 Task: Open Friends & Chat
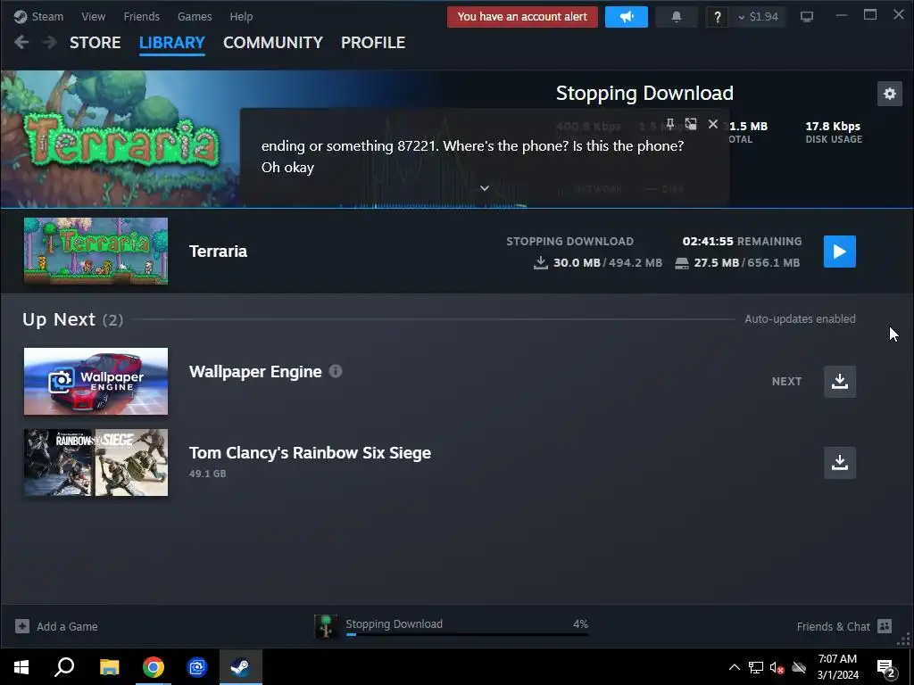click(844, 626)
